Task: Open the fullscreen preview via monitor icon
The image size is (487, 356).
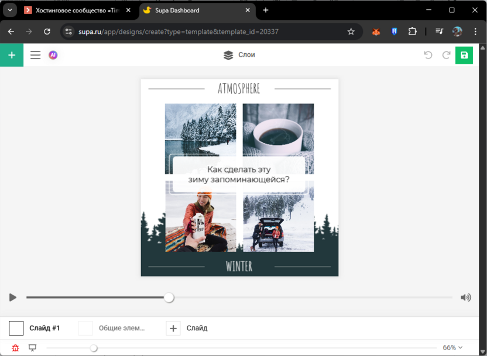Action: point(32,347)
